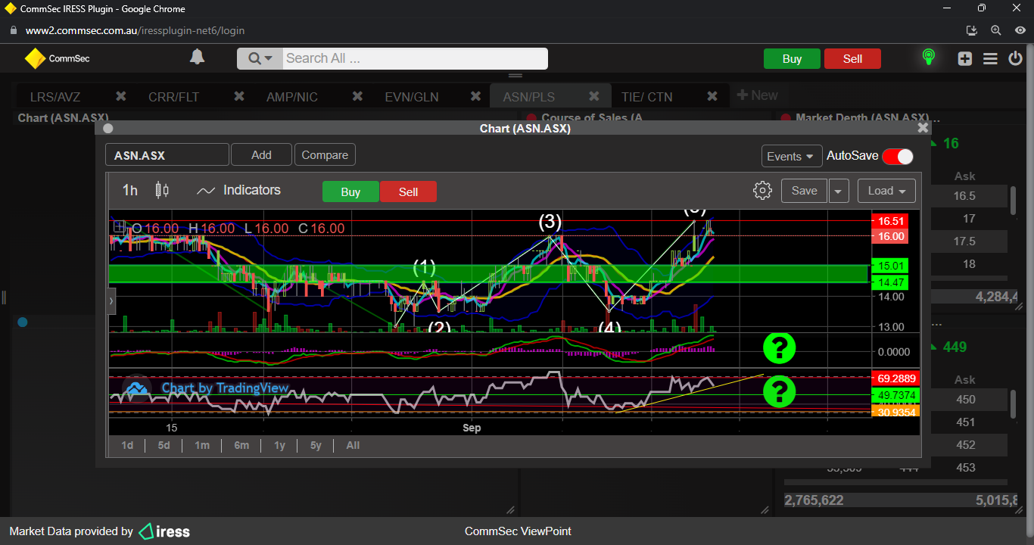Select the candlestick chart style icon

point(161,190)
